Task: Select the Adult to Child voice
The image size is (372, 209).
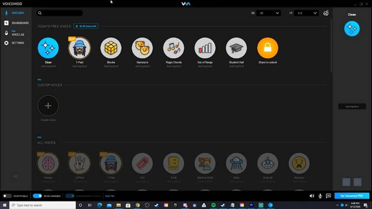Action: click(x=205, y=163)
